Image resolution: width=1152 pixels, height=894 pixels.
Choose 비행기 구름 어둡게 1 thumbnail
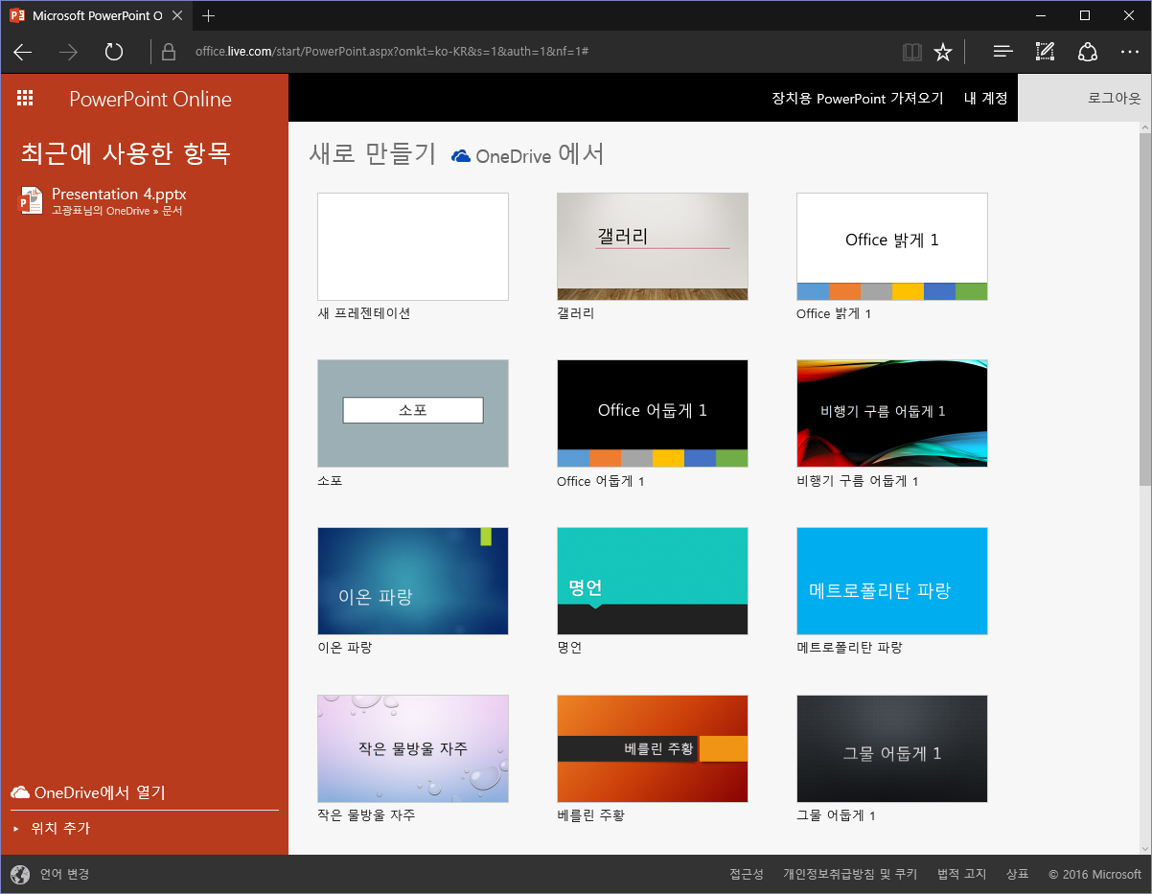[892, 414]
